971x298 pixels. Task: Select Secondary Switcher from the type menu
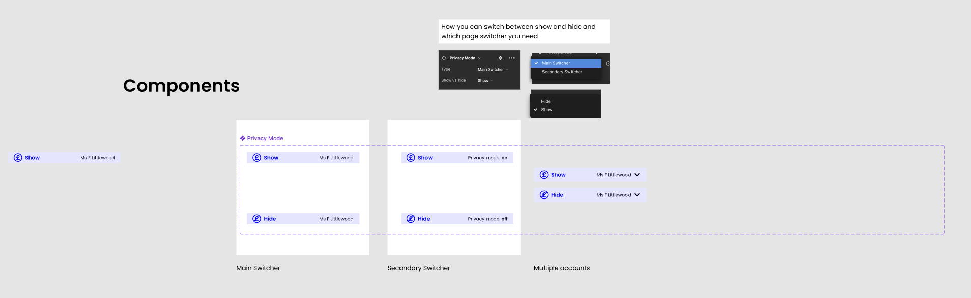pos(561,72)
